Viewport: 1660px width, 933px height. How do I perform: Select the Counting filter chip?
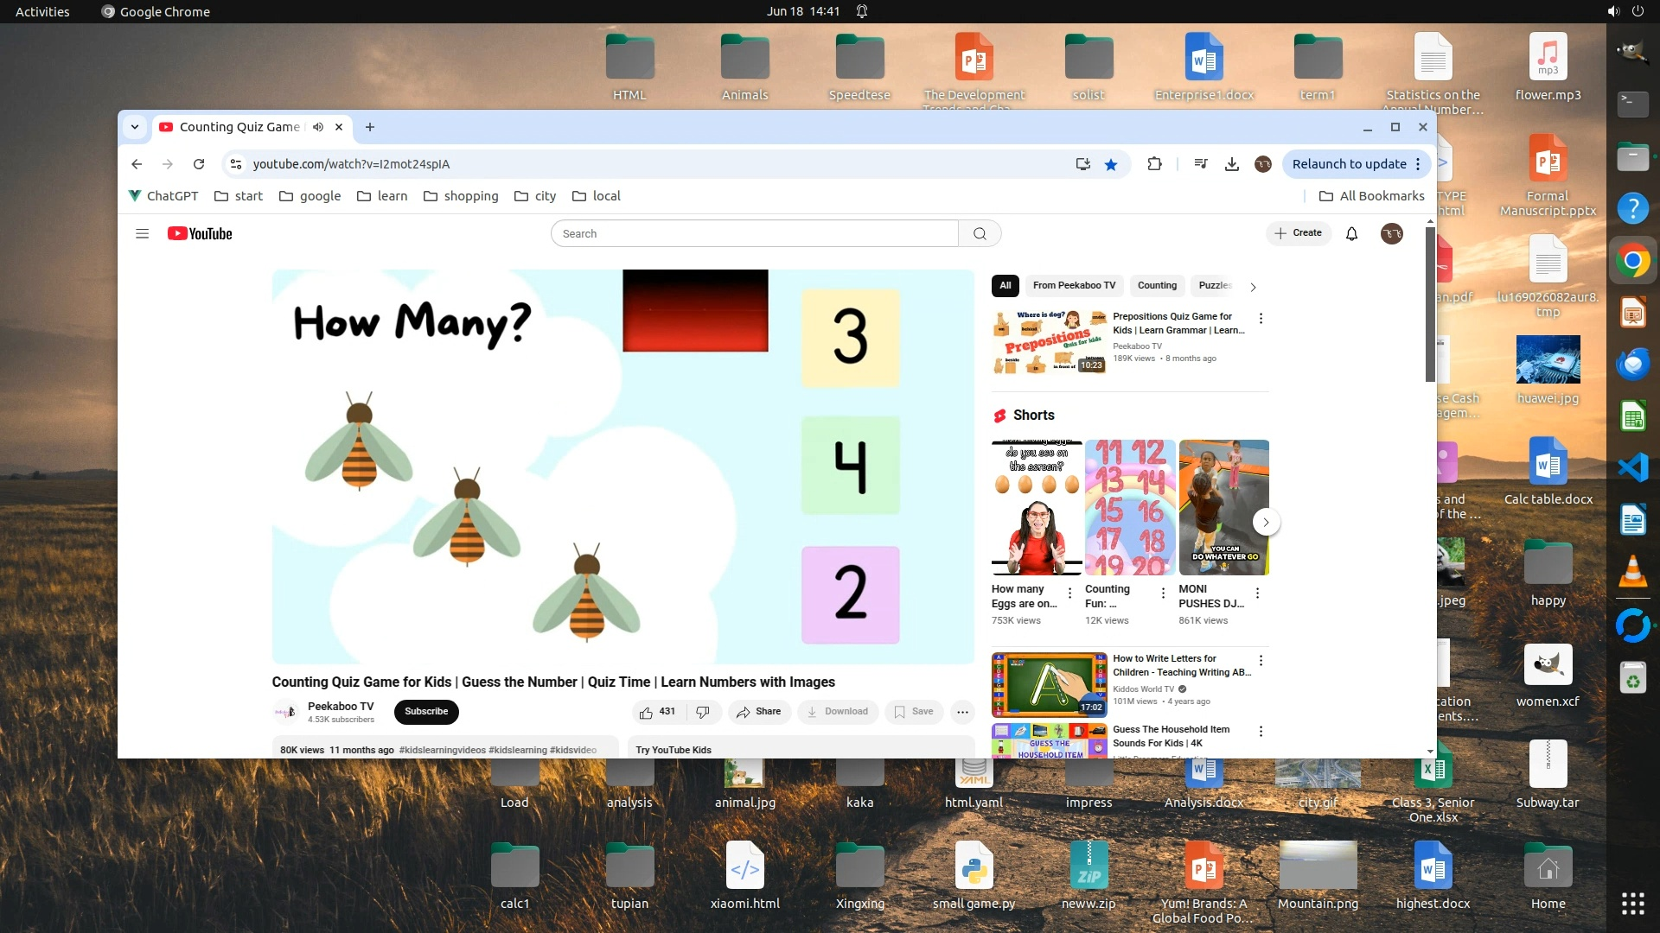pyautogui.click(x=1157, y=286)
